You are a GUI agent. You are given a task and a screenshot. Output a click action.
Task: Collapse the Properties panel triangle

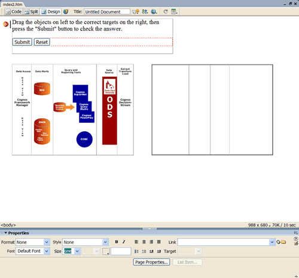point(5,233)
